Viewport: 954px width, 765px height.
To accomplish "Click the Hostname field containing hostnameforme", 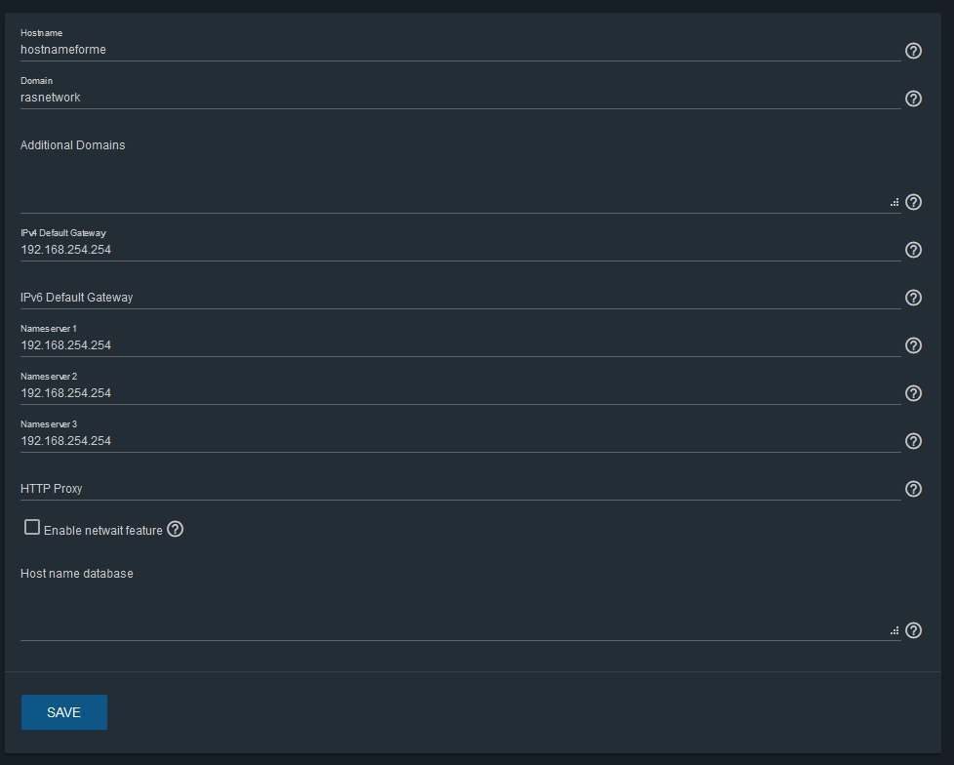I will pos(460,50).
